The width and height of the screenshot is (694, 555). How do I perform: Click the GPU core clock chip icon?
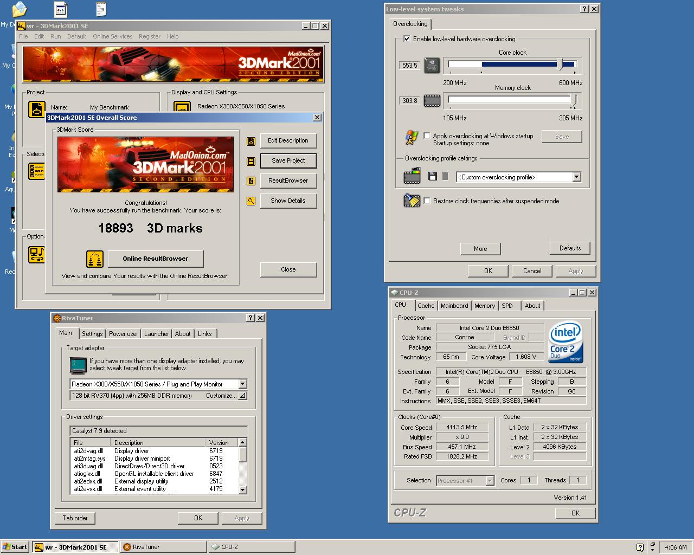coord(432,66)
